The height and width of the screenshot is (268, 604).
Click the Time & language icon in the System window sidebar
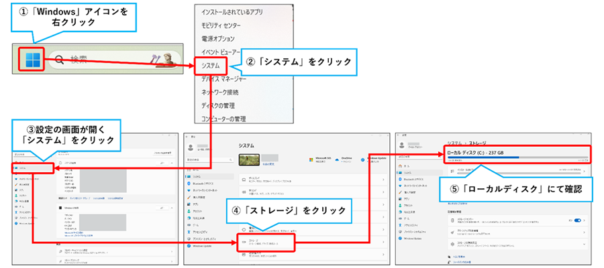189,218
